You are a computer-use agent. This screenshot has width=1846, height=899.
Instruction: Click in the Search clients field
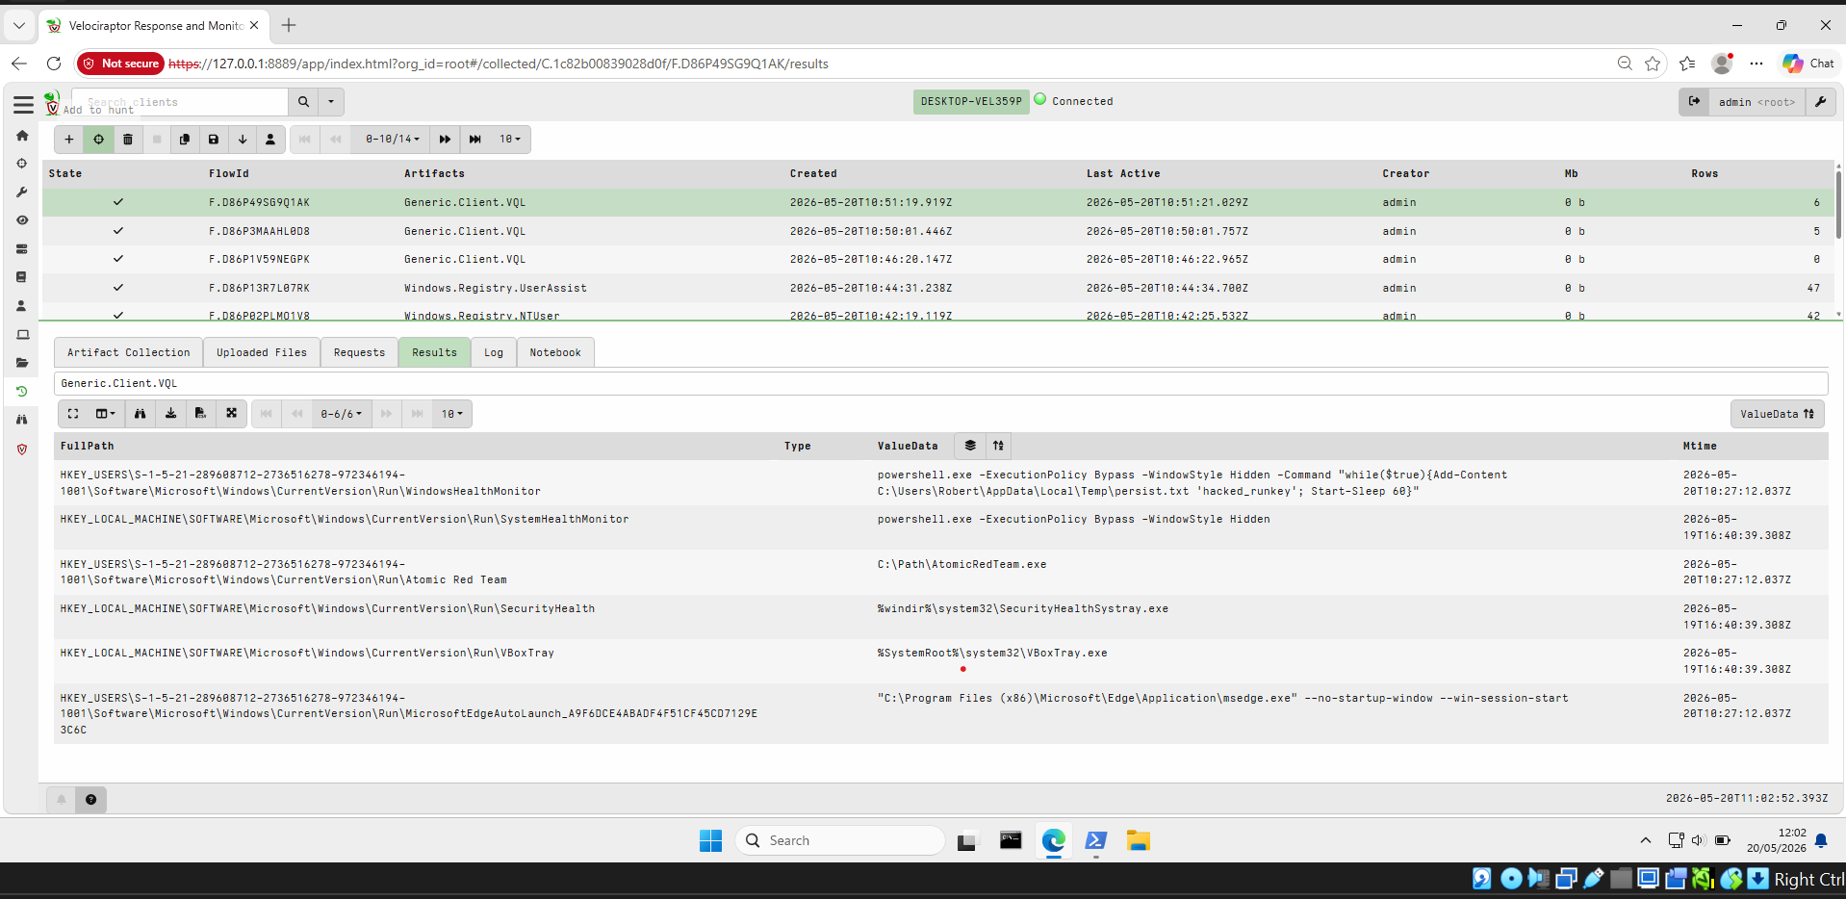[x=180, y=102]
